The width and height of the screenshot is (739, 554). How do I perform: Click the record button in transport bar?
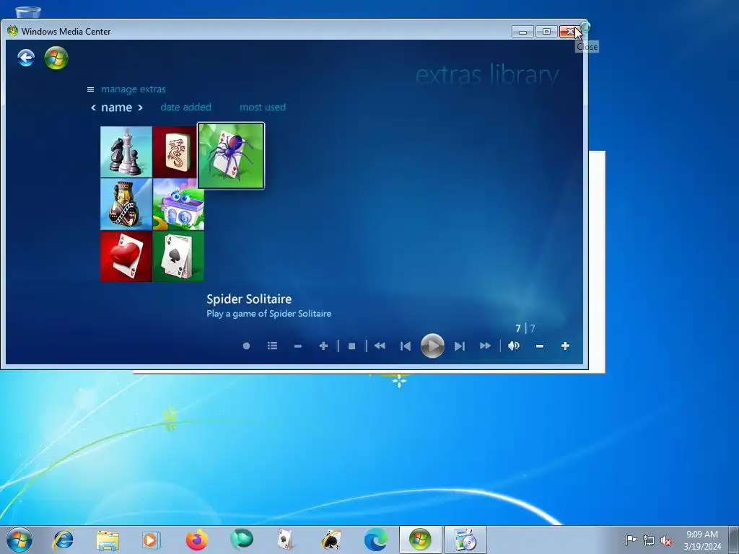[246, 346]
